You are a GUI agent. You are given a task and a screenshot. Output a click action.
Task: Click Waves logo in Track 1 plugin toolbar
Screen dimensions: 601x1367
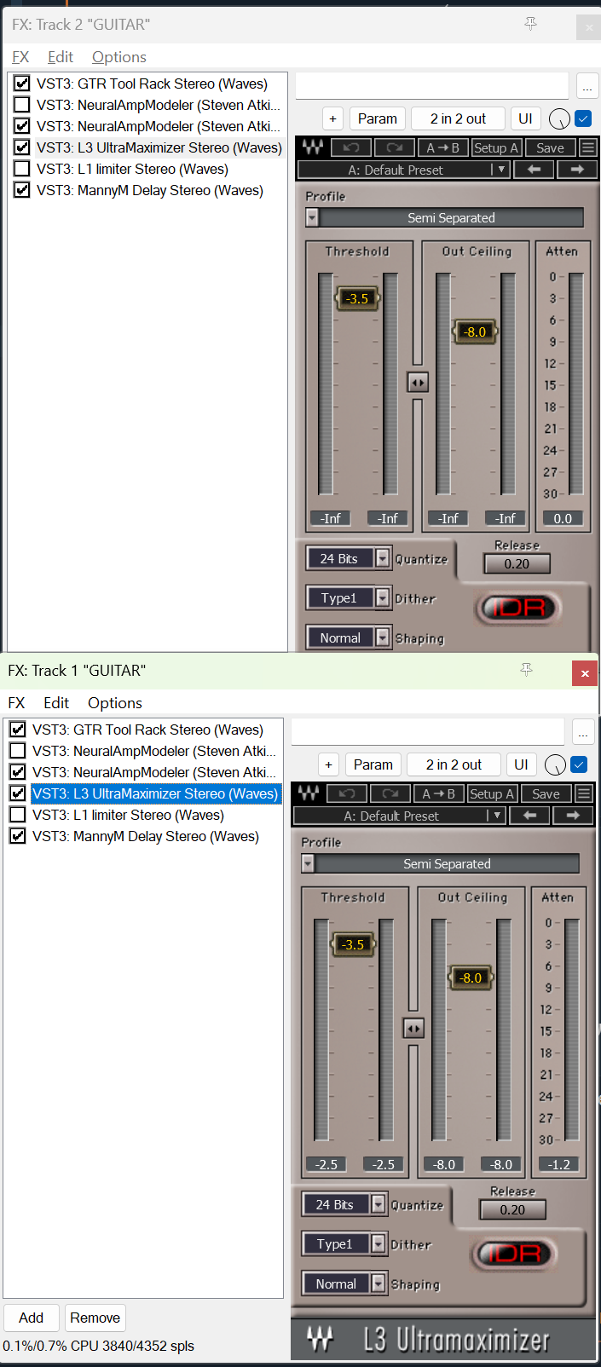pos(309,793)
